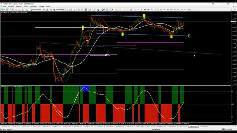Open the Terminal panel icon
The image size is (237, 133).
[x=23, y=10]
